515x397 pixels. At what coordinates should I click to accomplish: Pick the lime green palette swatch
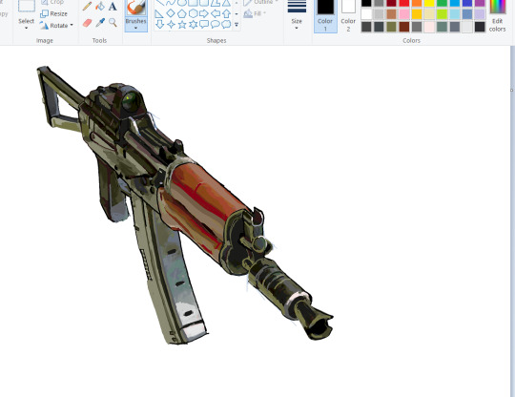click(443, 14)
